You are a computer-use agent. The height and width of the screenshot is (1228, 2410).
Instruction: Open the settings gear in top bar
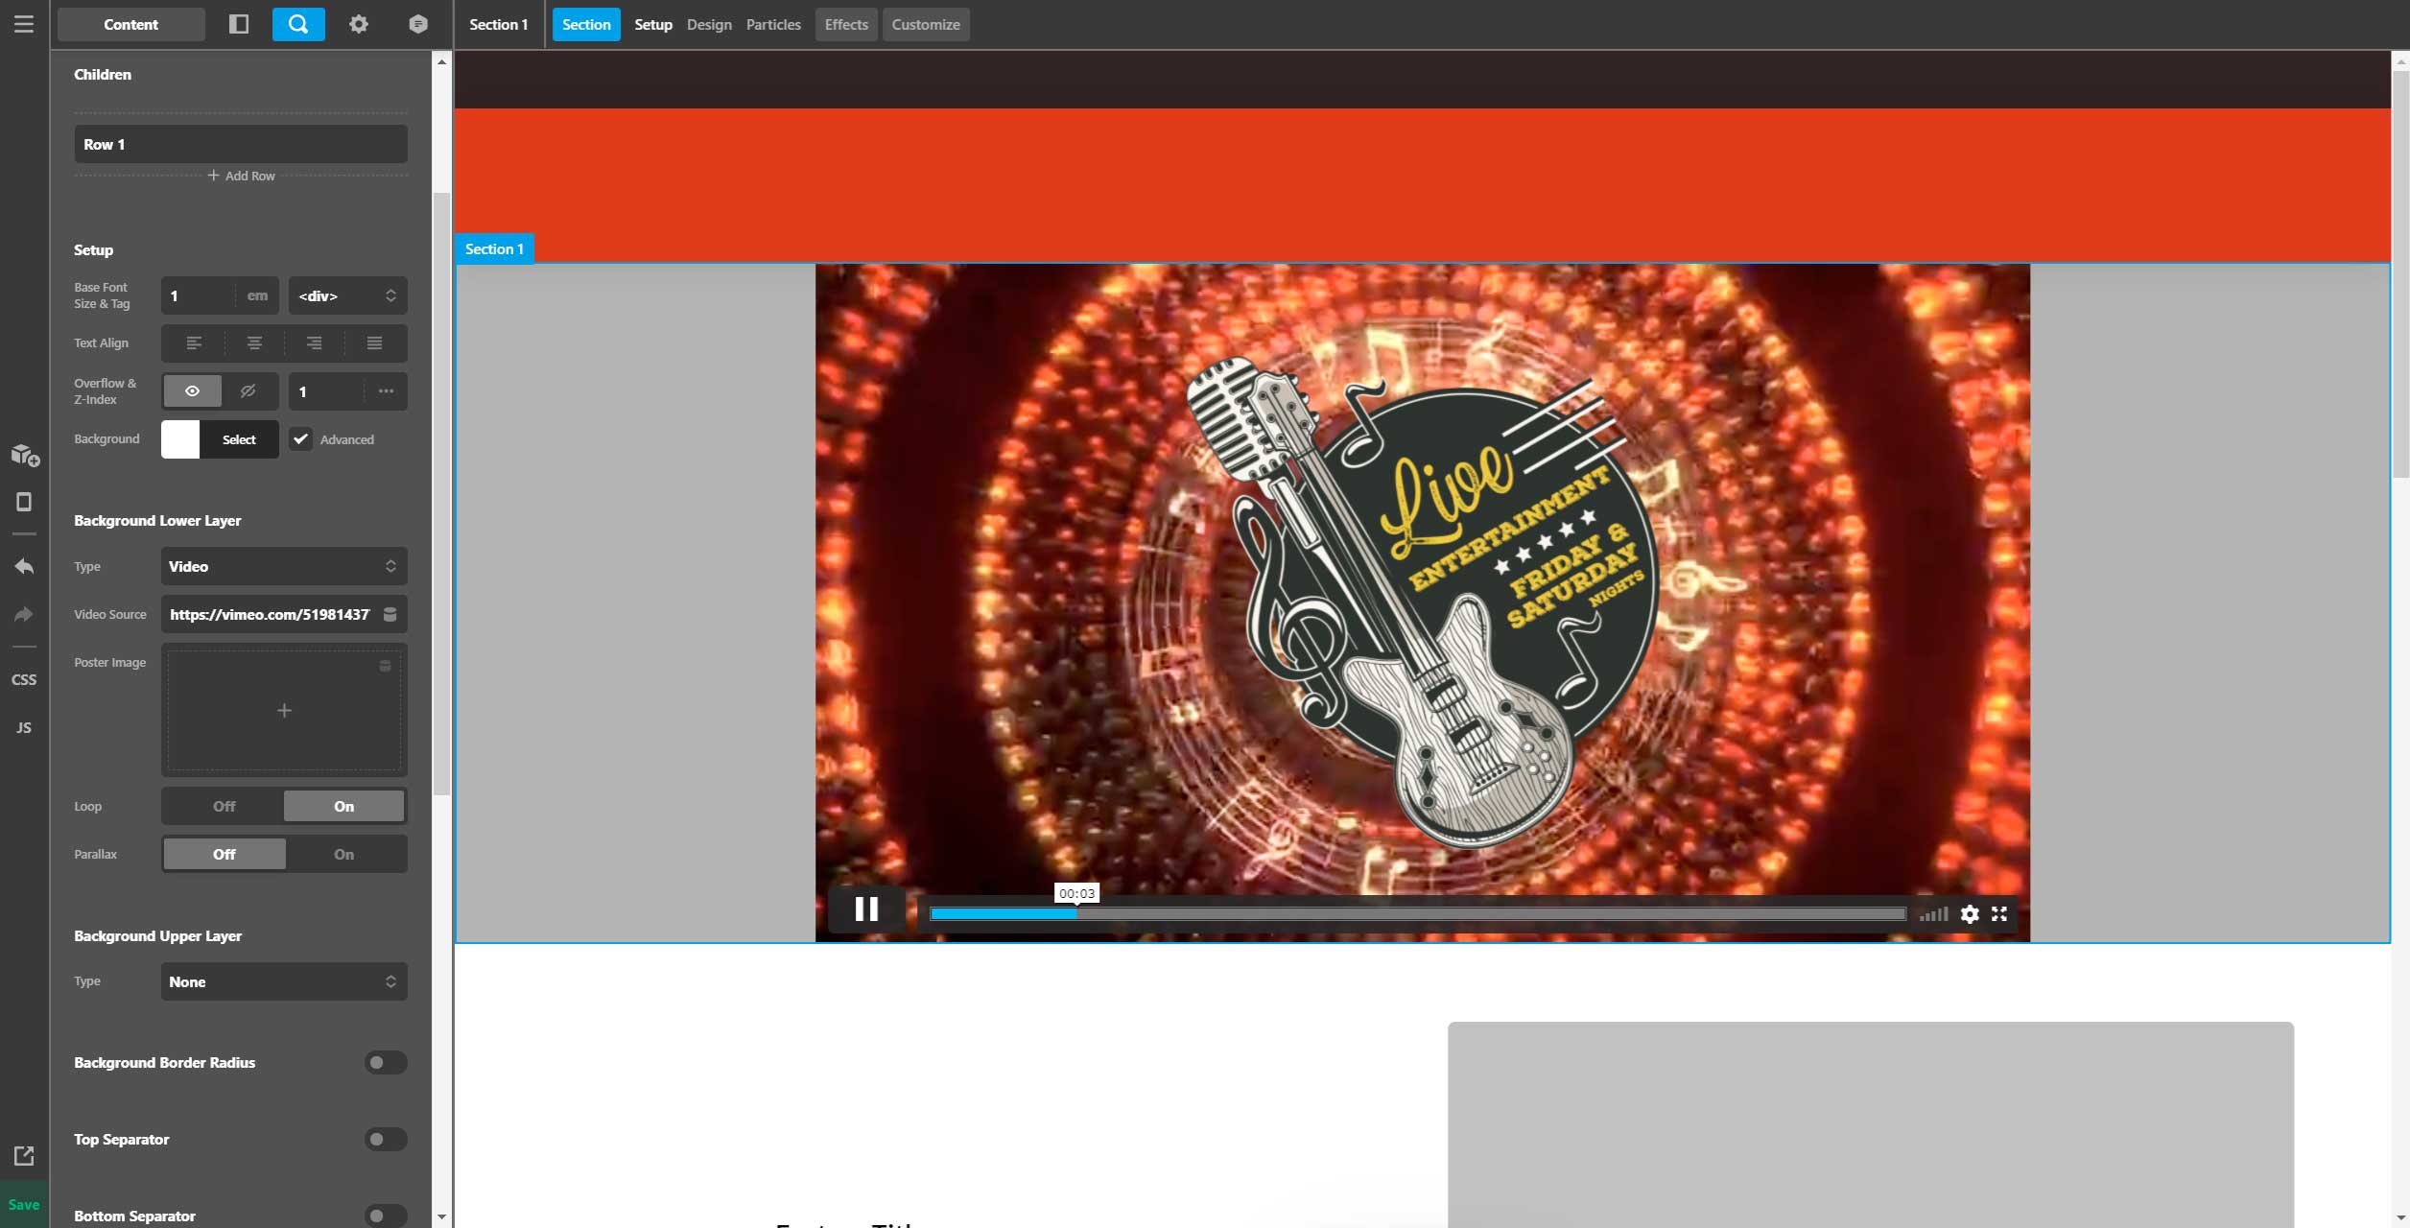tap(359, 24)
